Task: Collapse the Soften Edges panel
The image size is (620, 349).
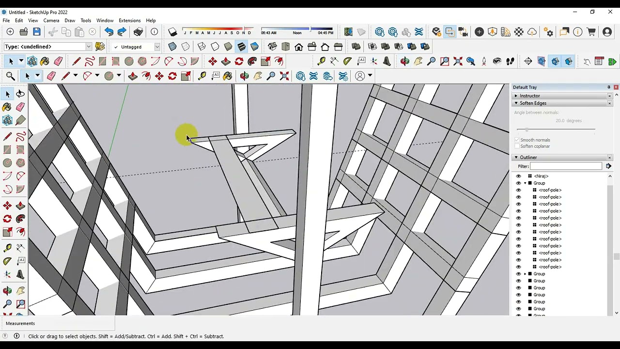Action: click(516, 103)
